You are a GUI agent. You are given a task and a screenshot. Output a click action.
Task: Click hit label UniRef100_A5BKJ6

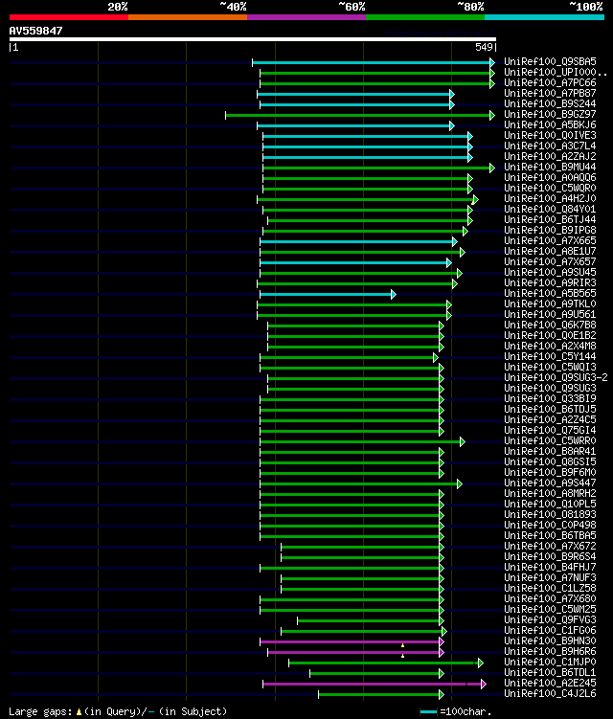tap(550, 124)
